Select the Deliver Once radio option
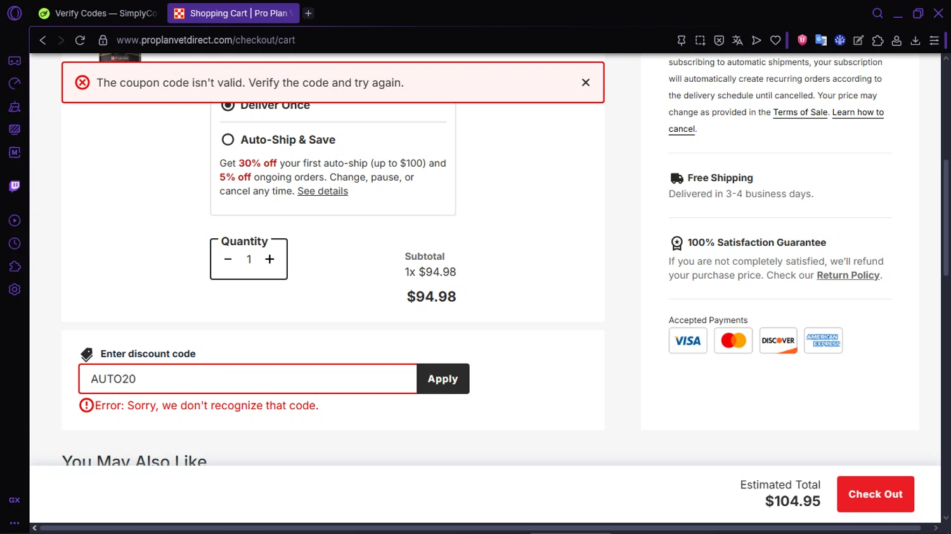Image resolution: width=951 pixels, height=534 pixels. tap(228, 105)
